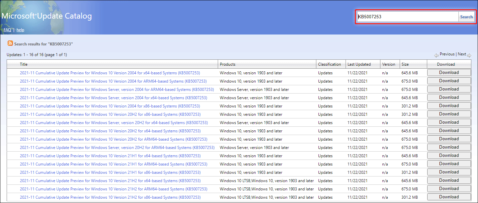
Task: Open Windows 10 Version 21H1 x64-based update link
Action: click(x=110, y=156)
